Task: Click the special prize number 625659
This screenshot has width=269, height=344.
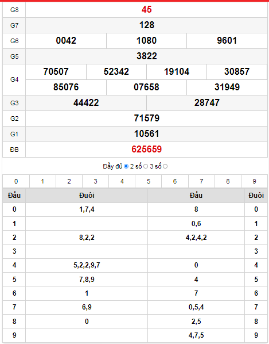Action: pyautogui.click(x=146, y=150)
